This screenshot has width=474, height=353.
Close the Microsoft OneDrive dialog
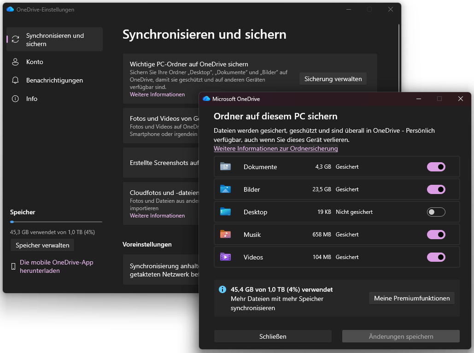[460, 99]
